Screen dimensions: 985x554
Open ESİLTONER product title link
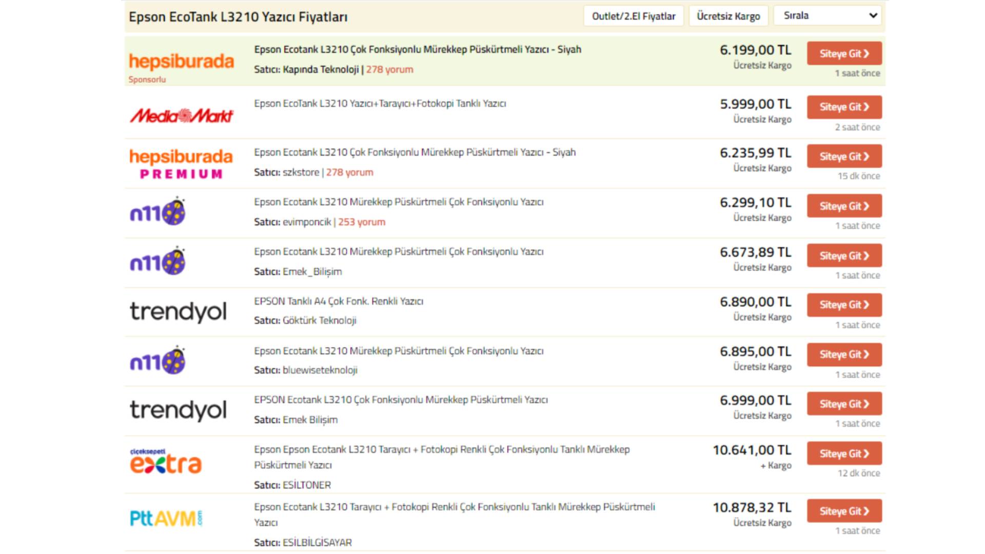[x=442, y=457]
